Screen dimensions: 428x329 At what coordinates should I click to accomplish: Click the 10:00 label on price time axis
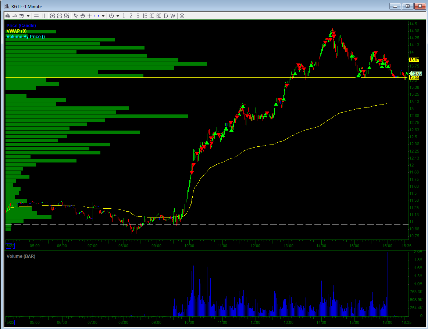pyautogui.click(x=189, y=246)
